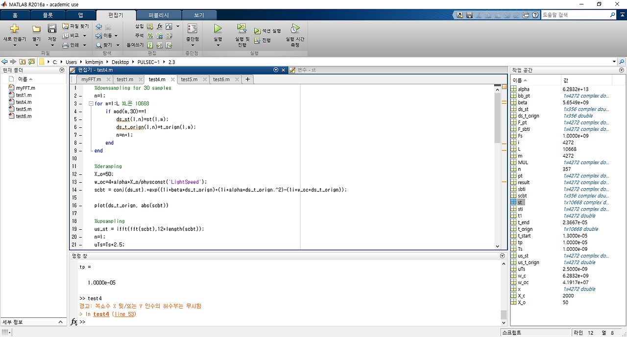627x337 pixels.
Task: Click the test4 link in the warning message
Action: point(101,314)
